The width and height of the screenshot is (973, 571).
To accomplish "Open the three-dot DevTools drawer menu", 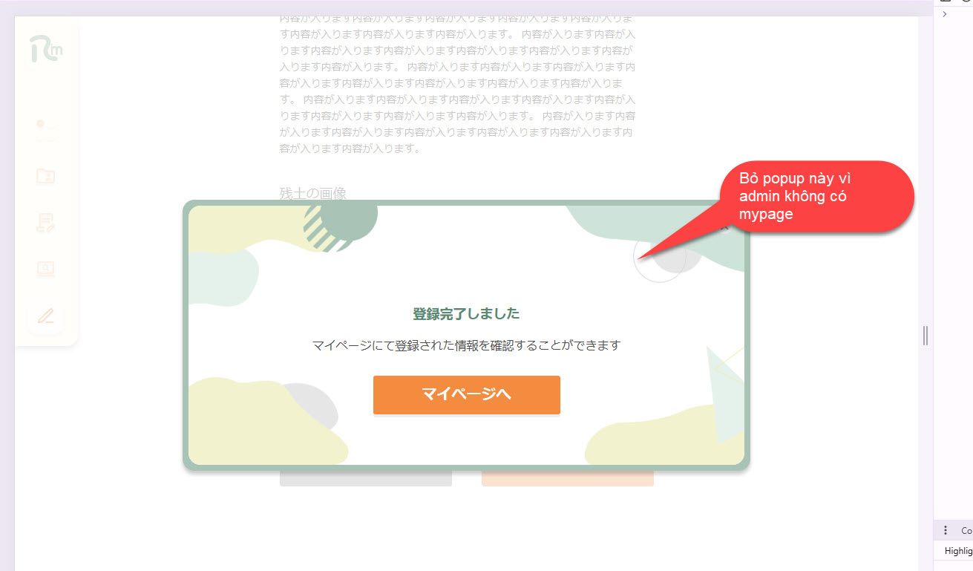I will coord(945,530).
